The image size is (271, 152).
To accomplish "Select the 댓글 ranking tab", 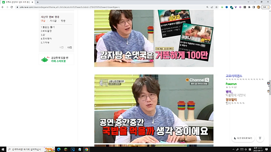I will pos(43,21).
